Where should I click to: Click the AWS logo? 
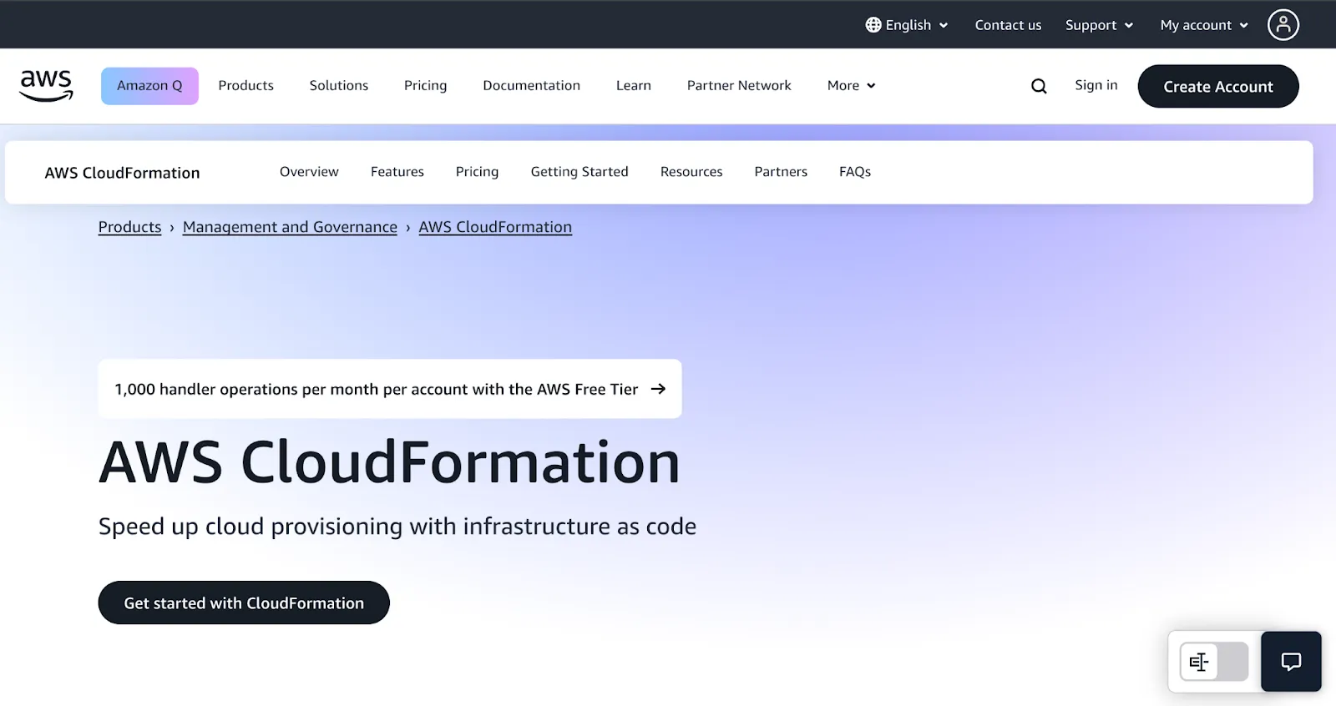click(x=47, y=85)
